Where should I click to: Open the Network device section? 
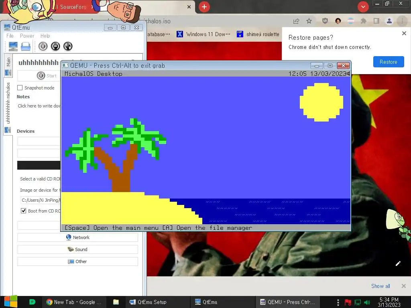pyautogui.click(x=77, y=237)
